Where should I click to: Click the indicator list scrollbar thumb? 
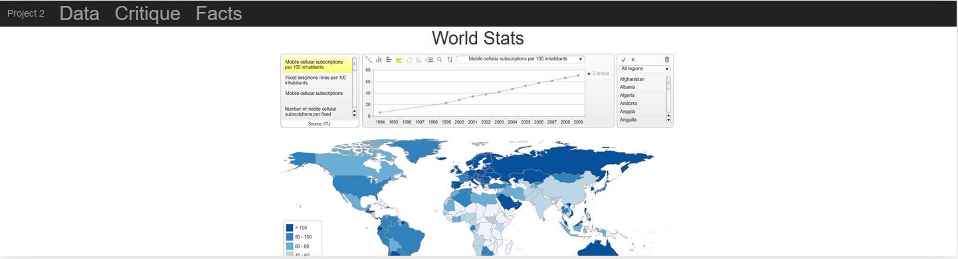click(x=354, y=64)
